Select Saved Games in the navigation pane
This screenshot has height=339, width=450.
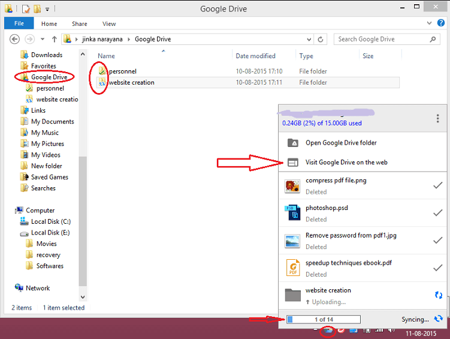[49, 177]
